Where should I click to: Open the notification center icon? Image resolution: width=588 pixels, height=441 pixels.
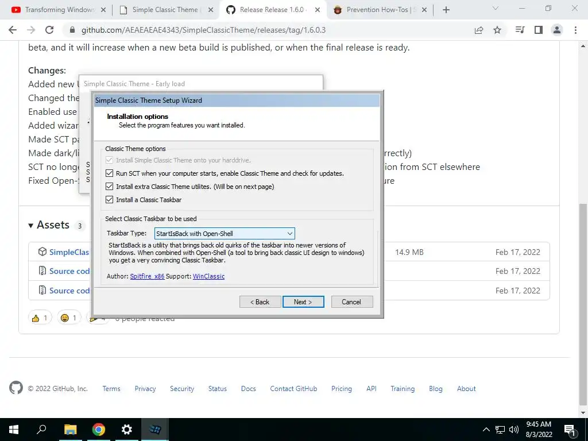coord(570,430)
